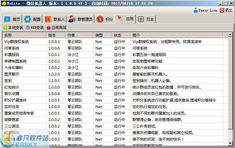The image size is (235, 148).
Task: Sort by the 名称 column header
Action: click(24, 35)
